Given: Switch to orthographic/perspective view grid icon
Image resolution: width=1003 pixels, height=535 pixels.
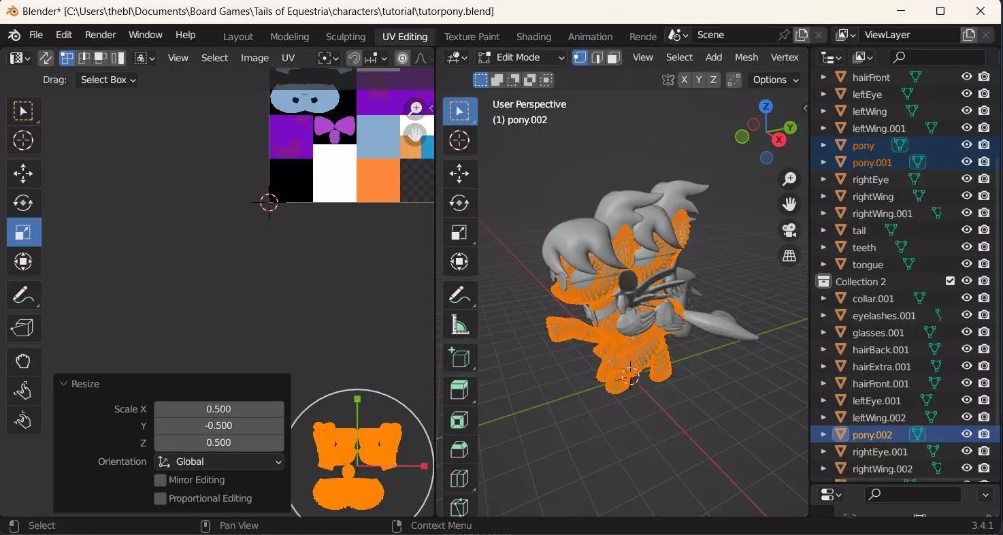Looking at the screenshot, I should point(789,256).
